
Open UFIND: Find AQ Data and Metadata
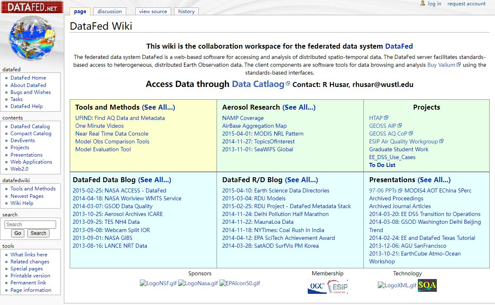coord(120,118)
